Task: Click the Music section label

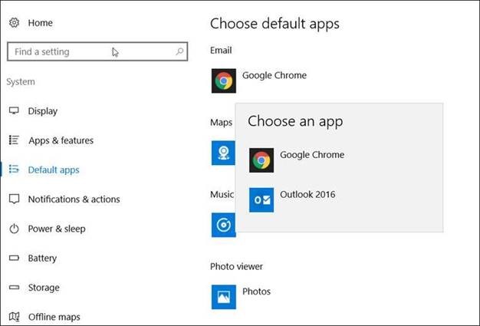Action: point(222,194)
